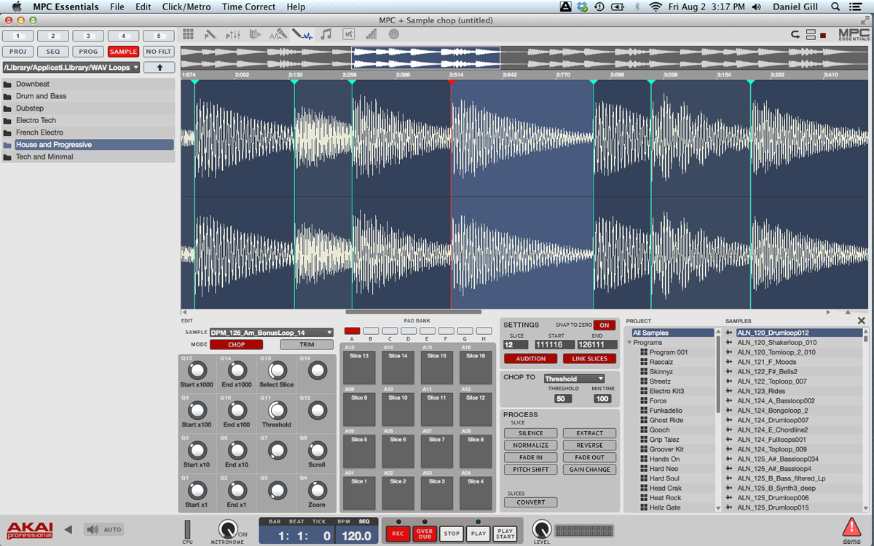The height and width of the screenshot is (546, 874).
Task: Click the Slice 13 pad
Action: [360, 368]
